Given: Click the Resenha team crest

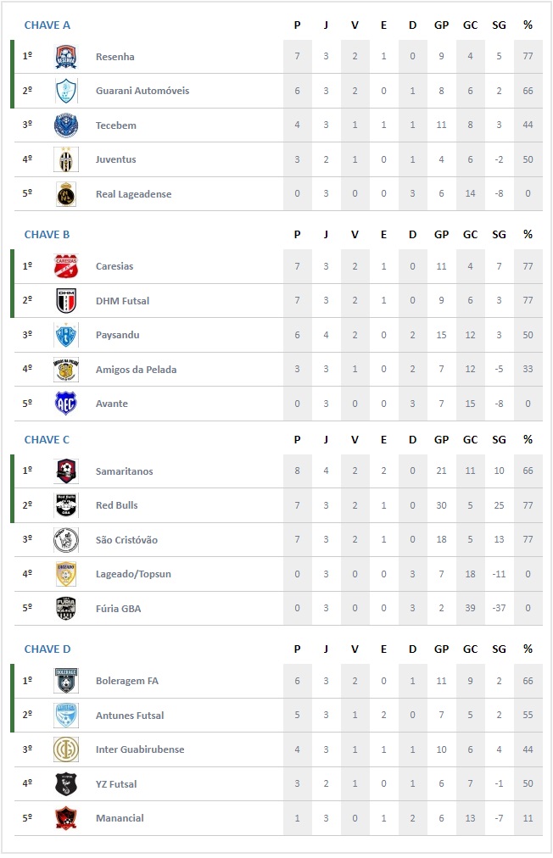Looking at the screenshot, I should pyautogui.click(x=66, y=56).
